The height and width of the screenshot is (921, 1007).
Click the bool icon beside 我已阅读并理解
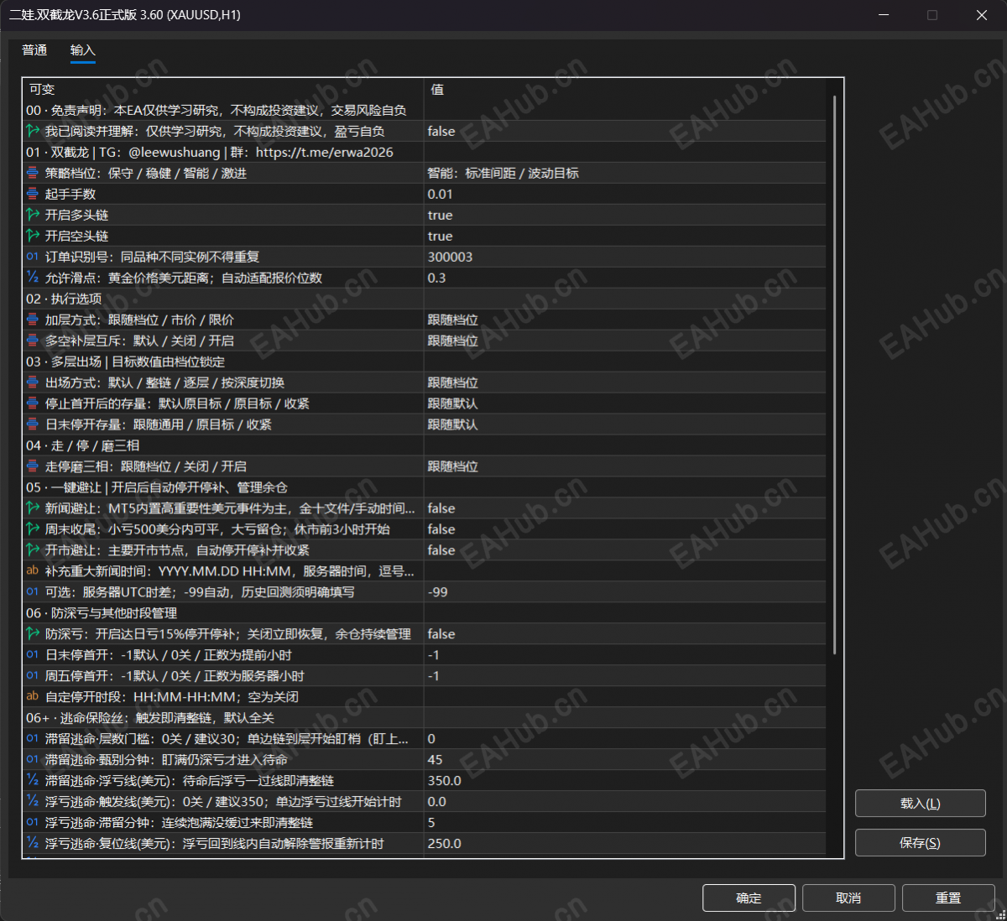coord(33,131)
